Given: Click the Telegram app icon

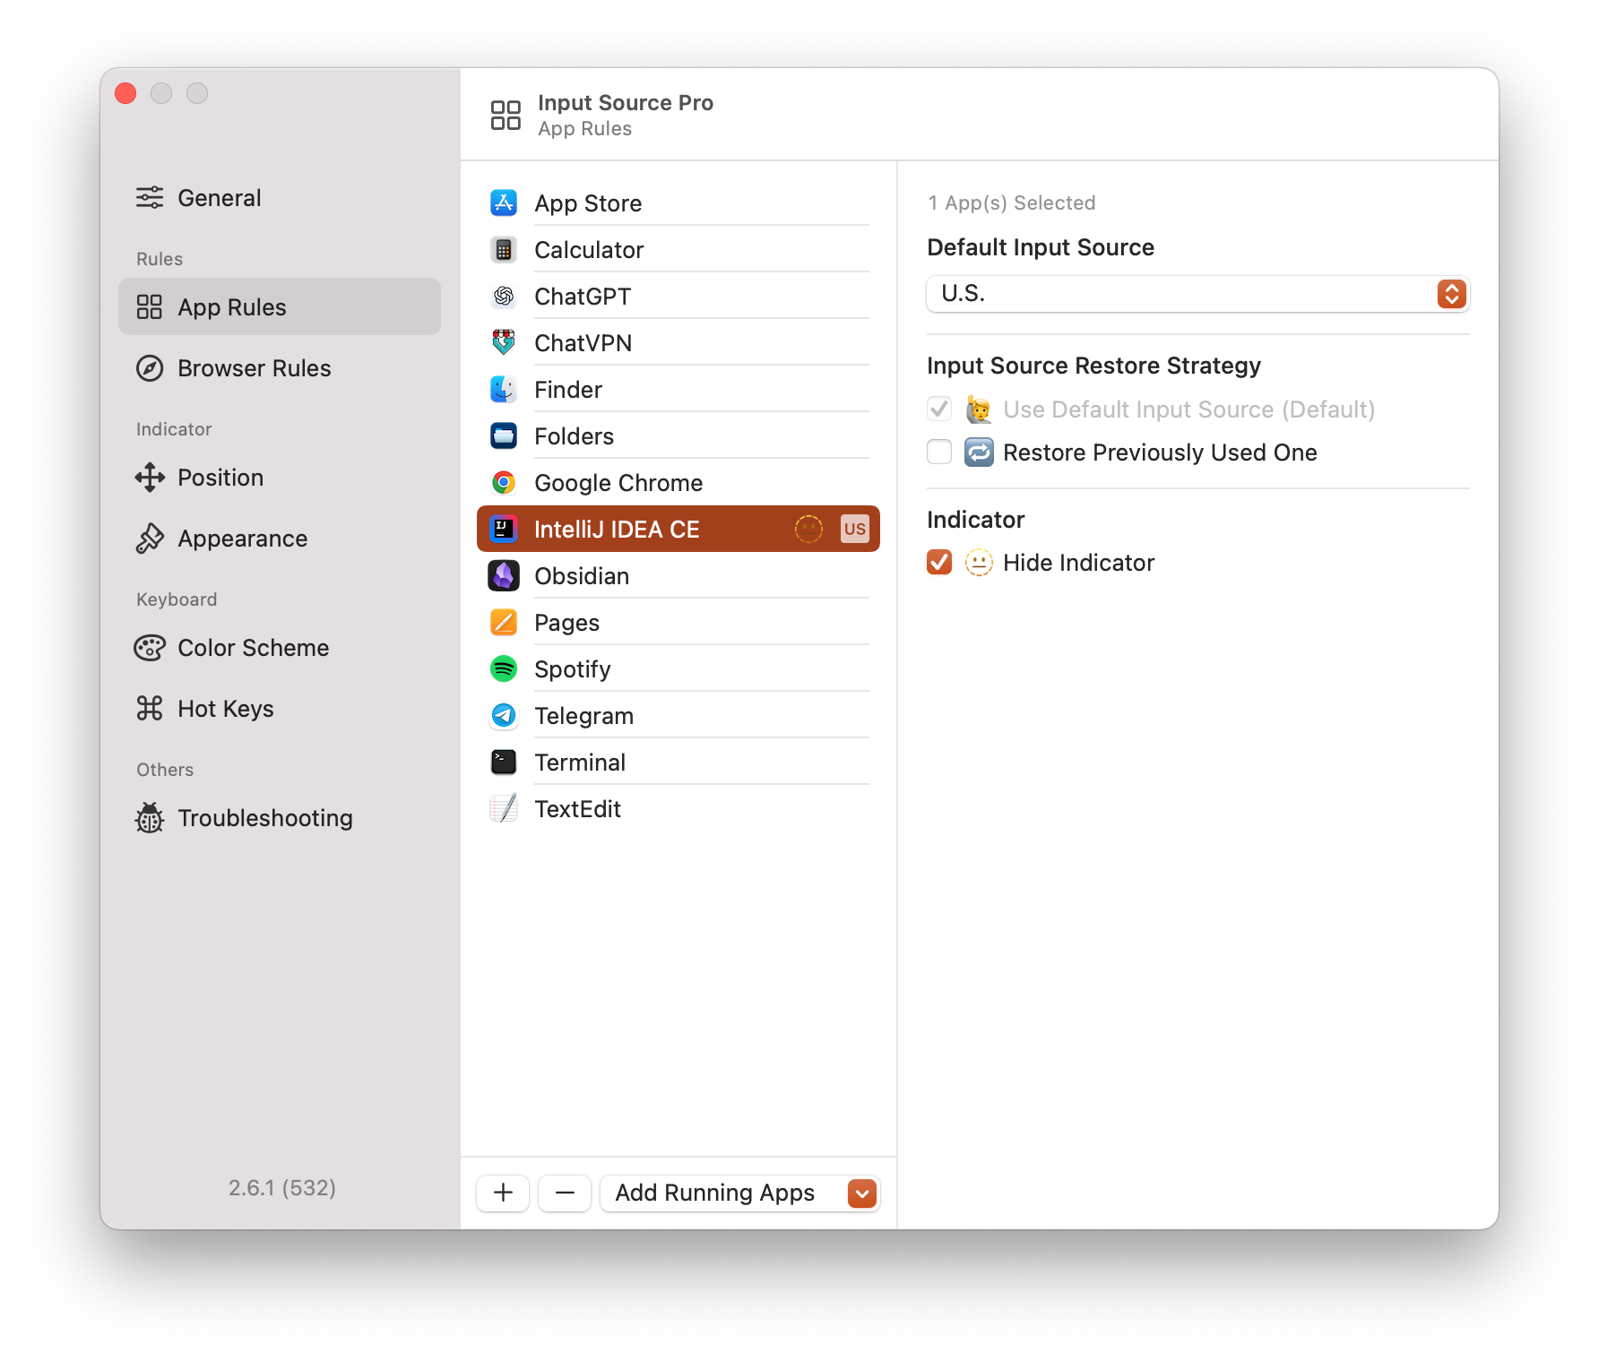Looking at the screenshot, I should (x=504, y=716).
